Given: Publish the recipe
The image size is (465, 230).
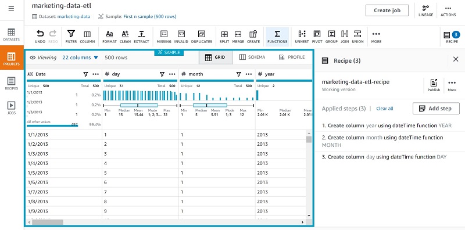Looking at the screenshot, I should pos(434,85).
